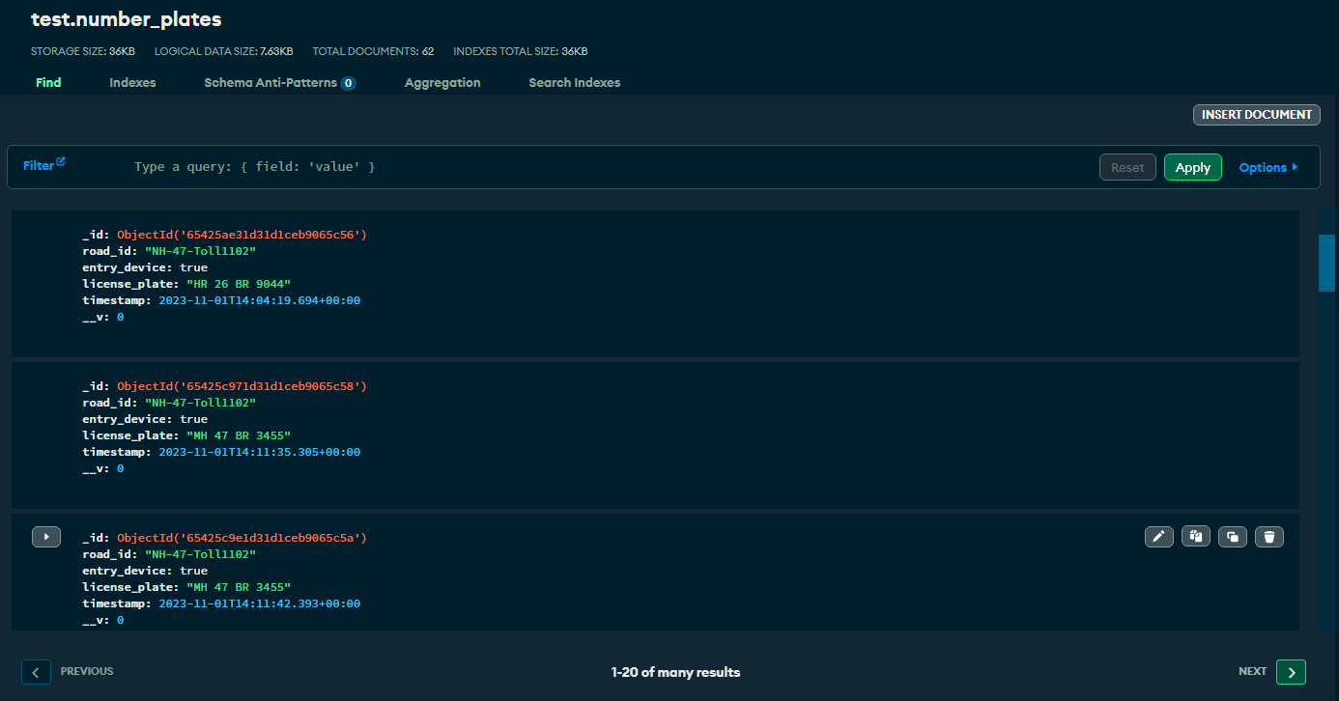Image resolution: width=1339 pixels, height=701 pixels.
Task: Click the pencil edit document icon
Action: (1158, 537)
